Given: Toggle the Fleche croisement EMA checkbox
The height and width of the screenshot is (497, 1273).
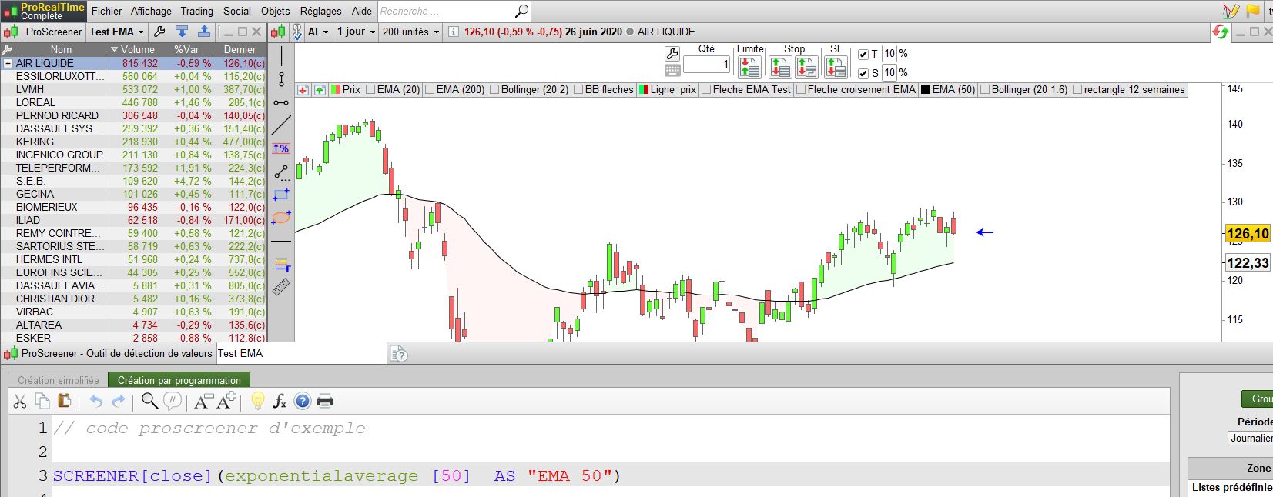Looking at the screenshot, I should click(801, 89).
